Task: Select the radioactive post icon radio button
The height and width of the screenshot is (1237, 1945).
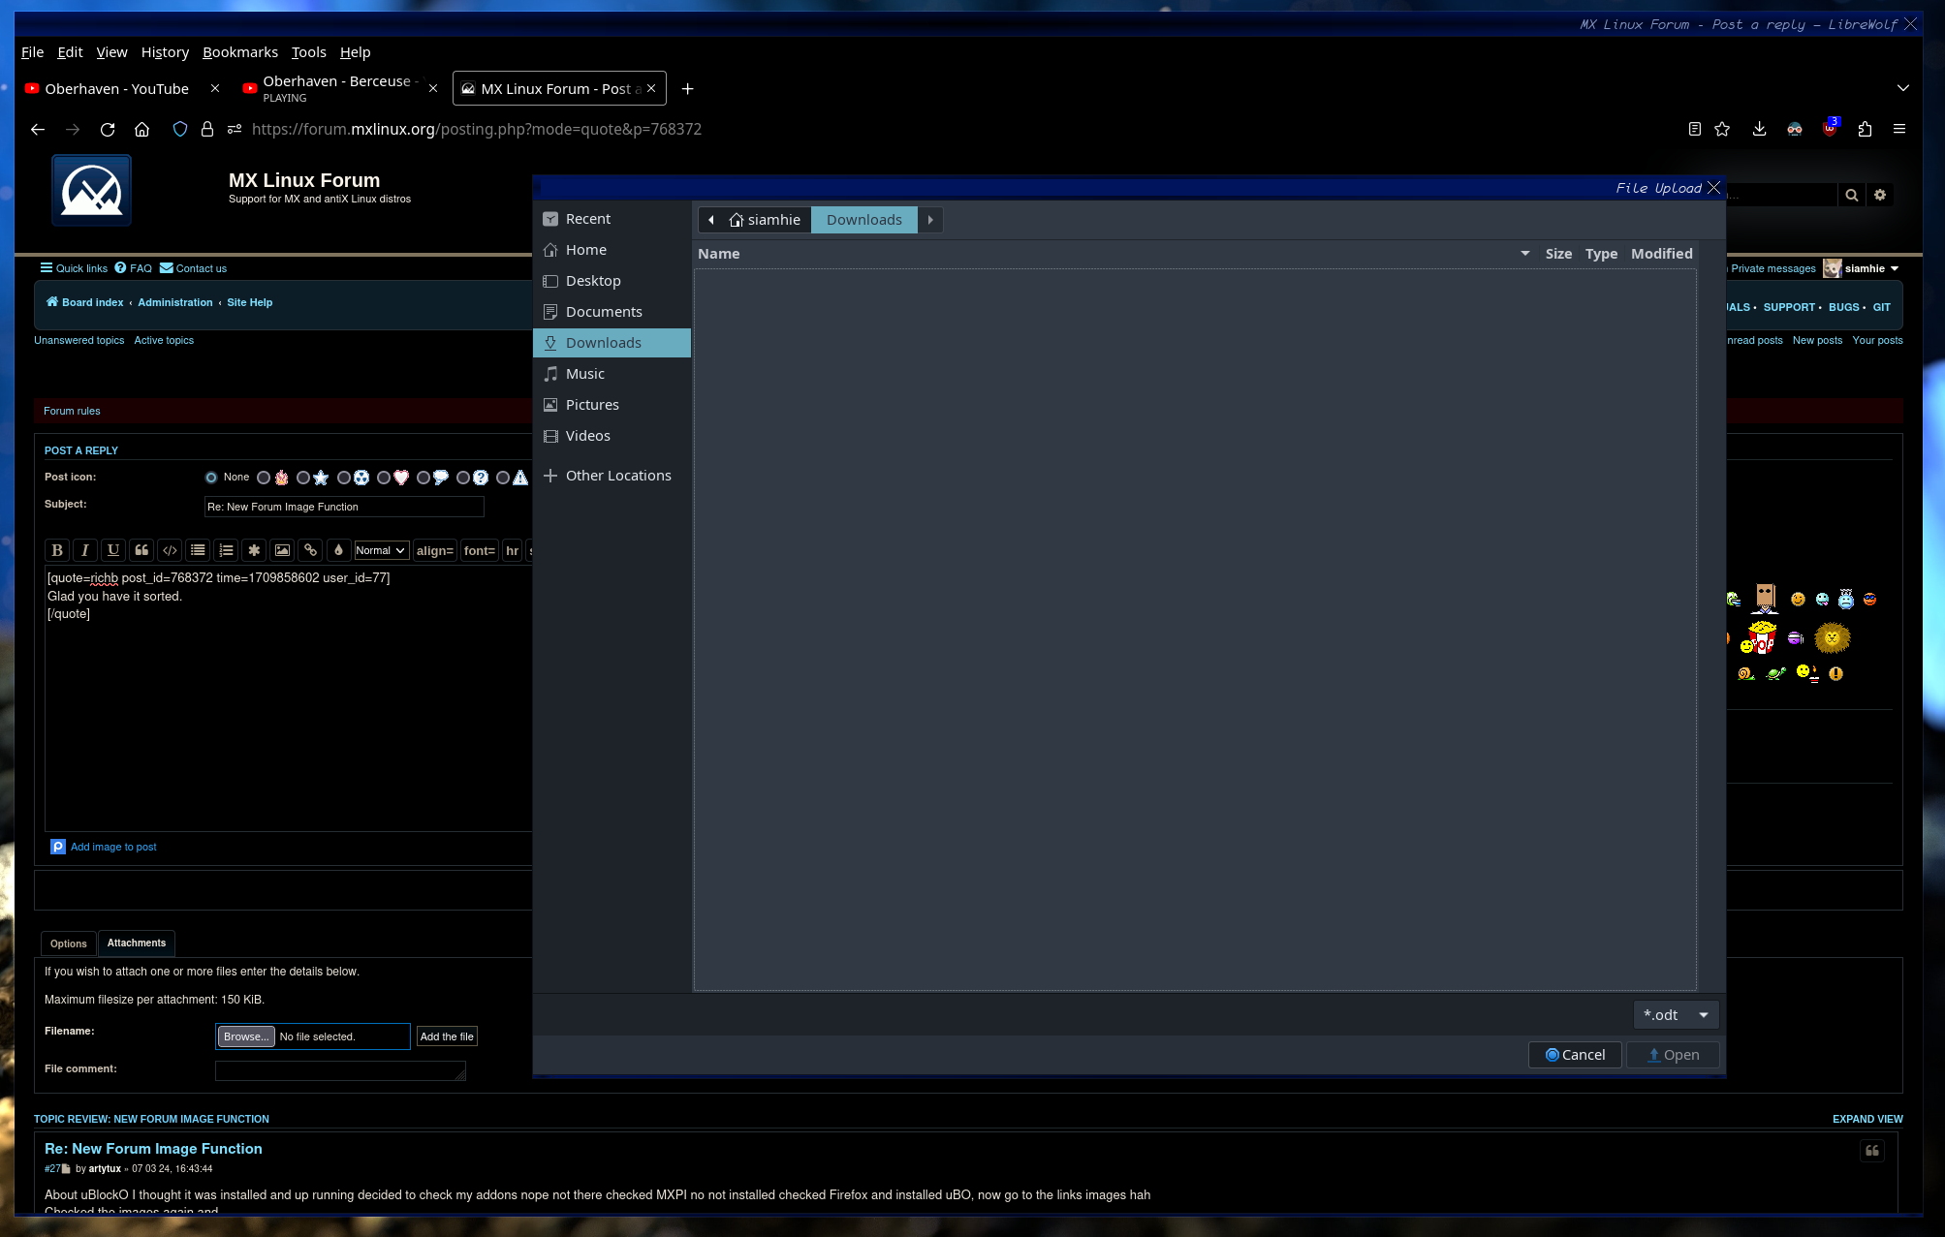Action: 344,478
